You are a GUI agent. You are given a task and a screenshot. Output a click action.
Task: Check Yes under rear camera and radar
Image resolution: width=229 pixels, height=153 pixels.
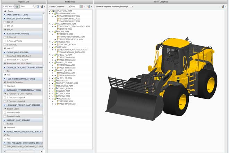tap(5, 139)
